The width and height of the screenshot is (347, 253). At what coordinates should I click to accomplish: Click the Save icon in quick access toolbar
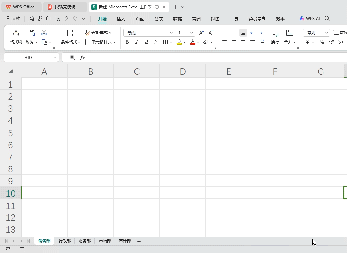click(31, 19)
